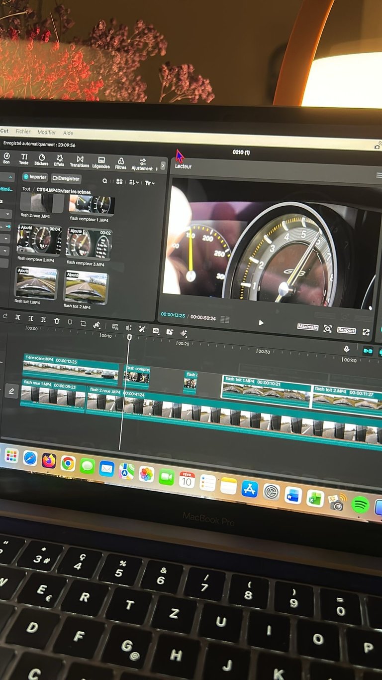Delete left of playhead tool
The height and width of the screenshot is (680, 382).
pyautogui.click(x=30, y=318)
